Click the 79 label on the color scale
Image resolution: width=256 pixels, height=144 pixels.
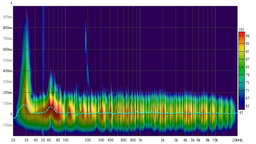click(247, 75)
